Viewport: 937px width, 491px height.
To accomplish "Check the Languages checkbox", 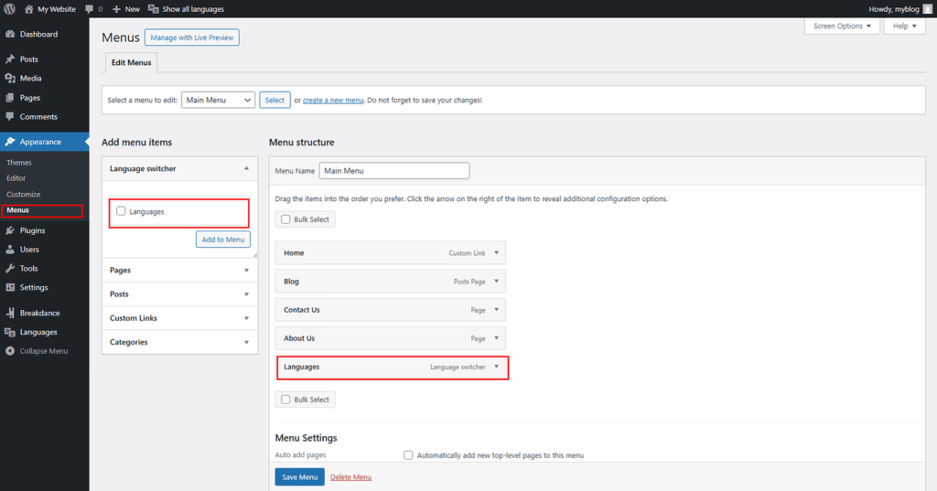I will click(121, 211).
